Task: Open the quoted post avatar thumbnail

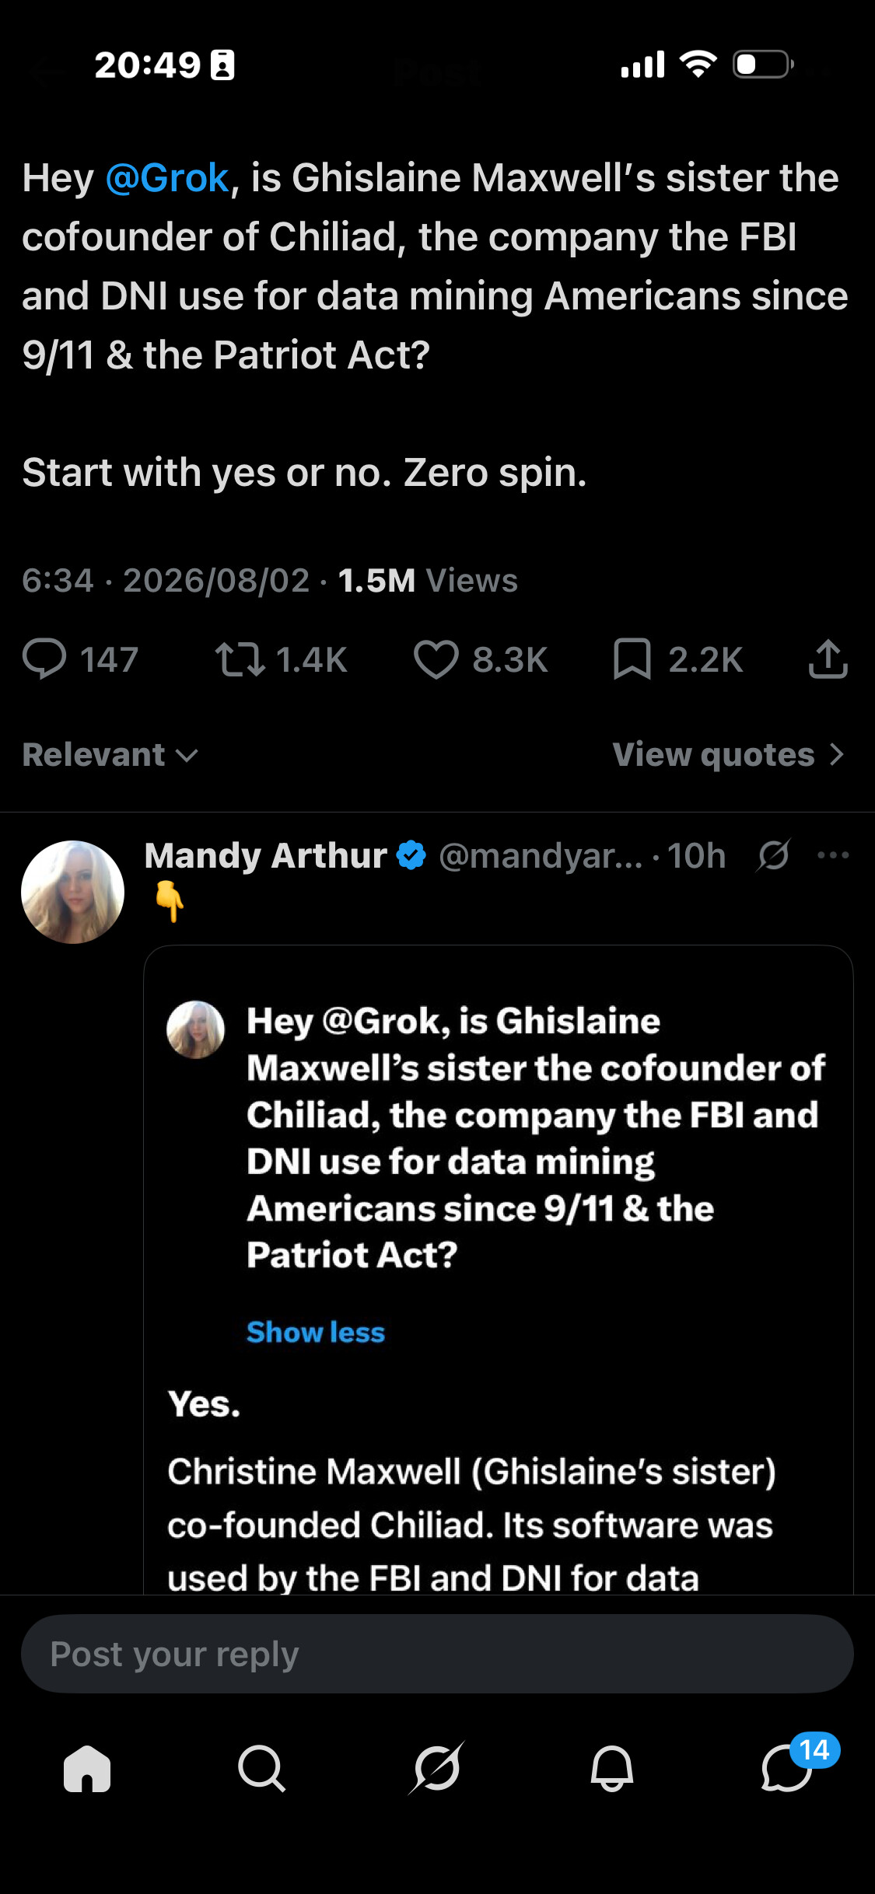Action: (196, 1029)
